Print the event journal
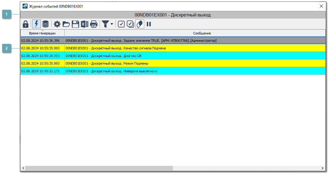Viewport: 329px width, 175px height. pos(94,24)
